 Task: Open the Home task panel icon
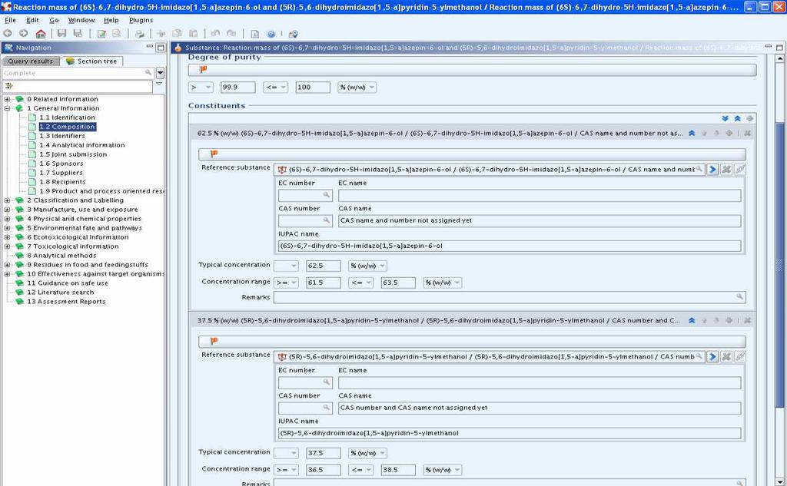tap(41, 34)
